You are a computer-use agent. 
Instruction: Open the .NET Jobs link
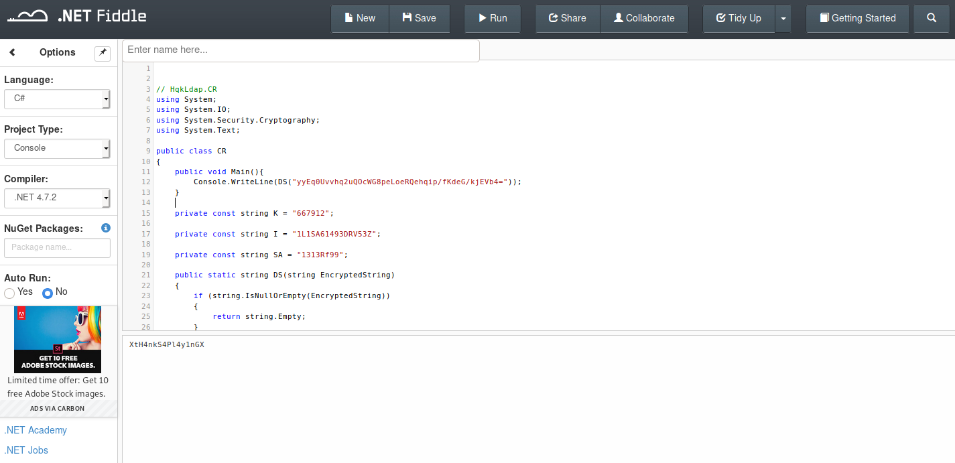coord(26,450)
